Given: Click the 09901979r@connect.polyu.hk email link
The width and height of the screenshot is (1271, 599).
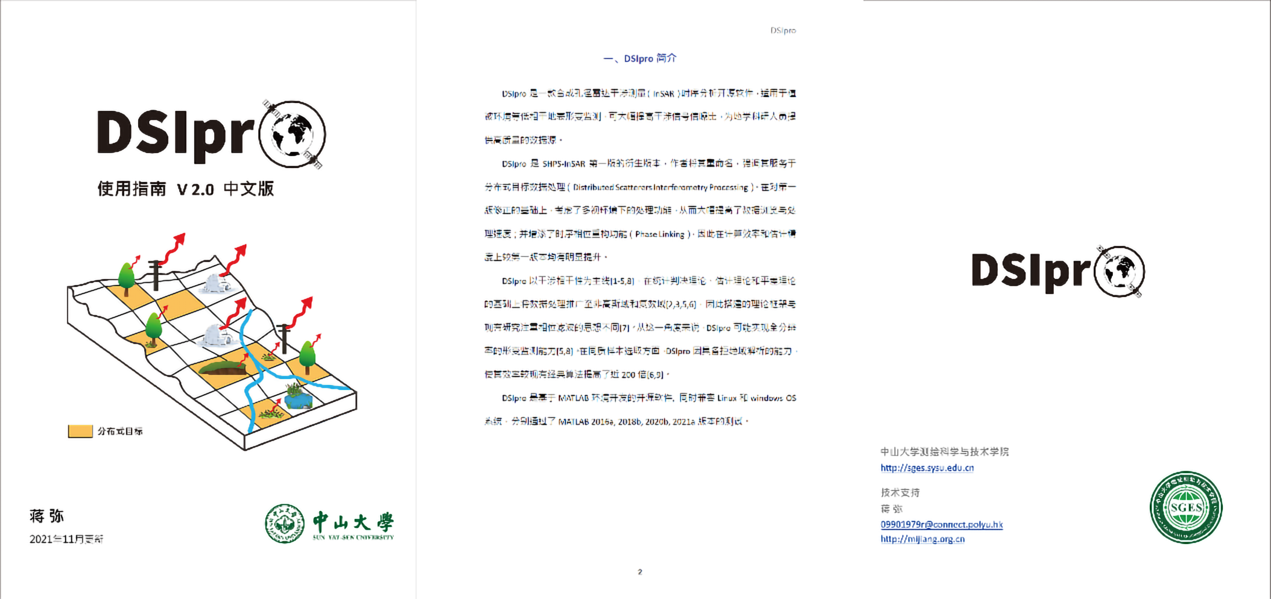Looking at the screenshot, I should 941,524.
